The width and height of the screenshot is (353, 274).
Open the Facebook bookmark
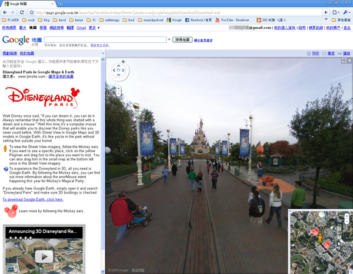[x=198, y=20]
